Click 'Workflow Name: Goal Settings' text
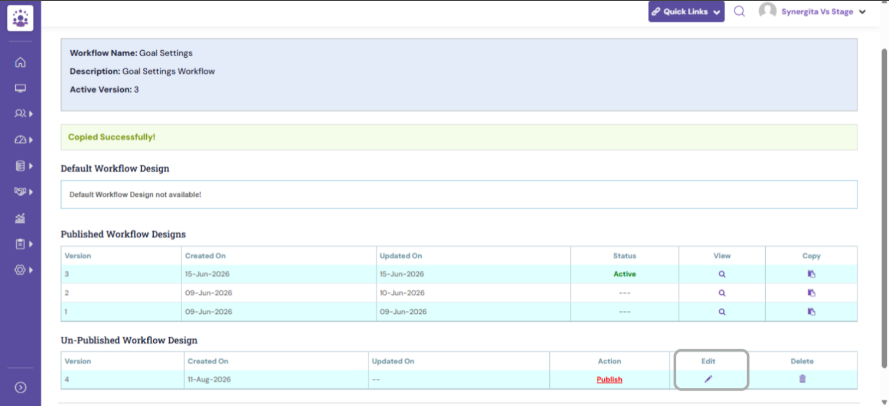The width and height of the screenshot is (889, 406). (x=131, y=53)
